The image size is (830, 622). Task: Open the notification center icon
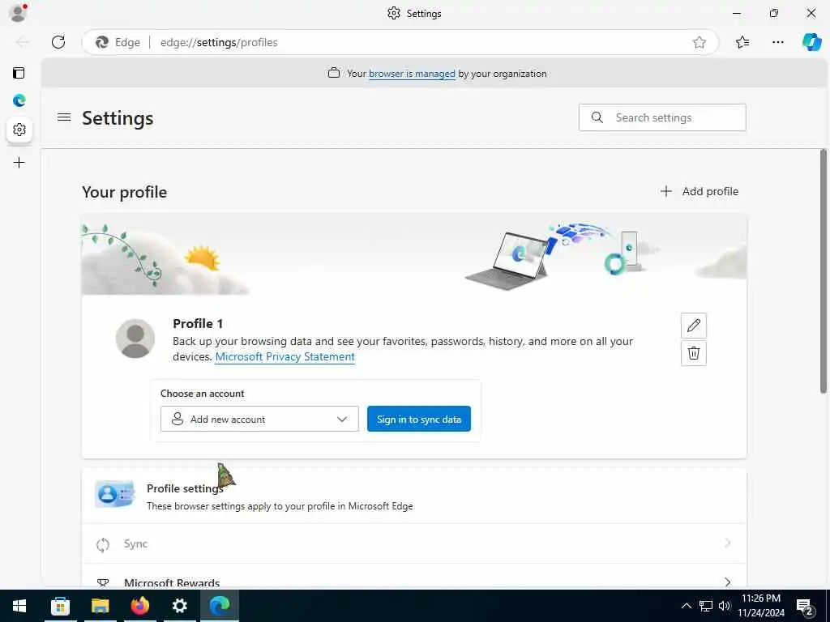point(805,607)
